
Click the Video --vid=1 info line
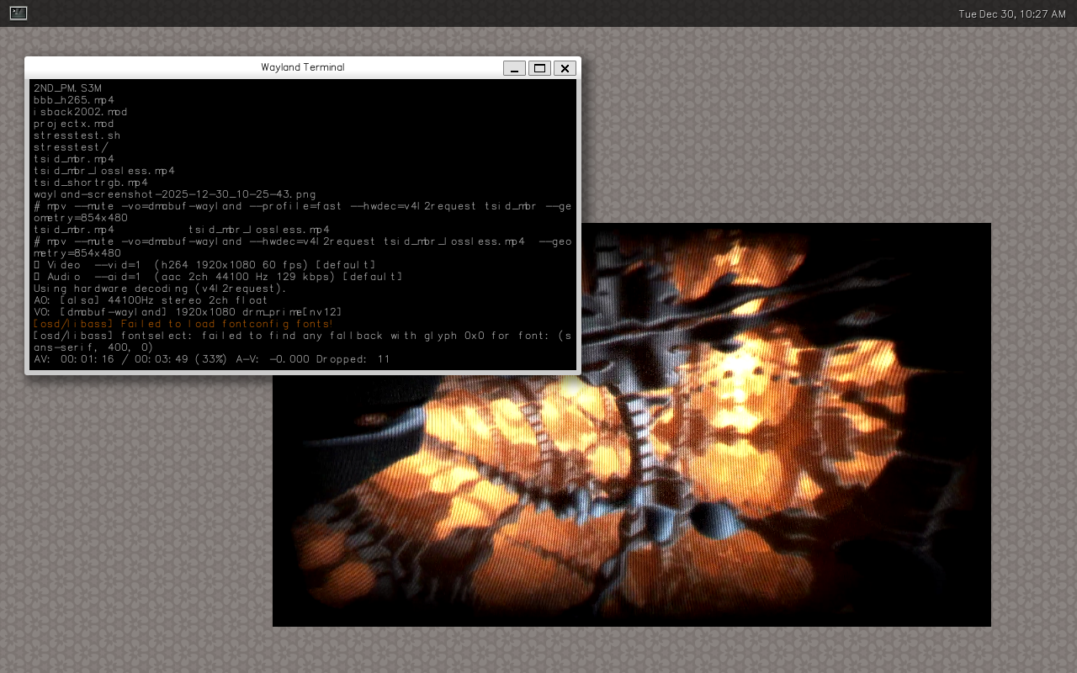coord(204,265)
